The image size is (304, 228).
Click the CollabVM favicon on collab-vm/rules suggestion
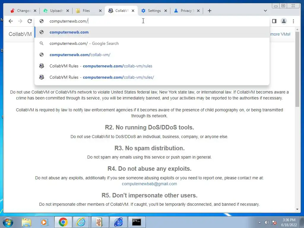point(42,66)
